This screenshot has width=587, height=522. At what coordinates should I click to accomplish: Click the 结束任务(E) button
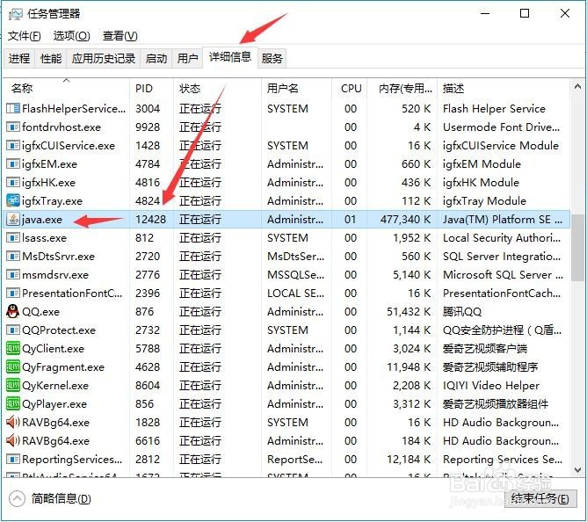click(540, 498)
